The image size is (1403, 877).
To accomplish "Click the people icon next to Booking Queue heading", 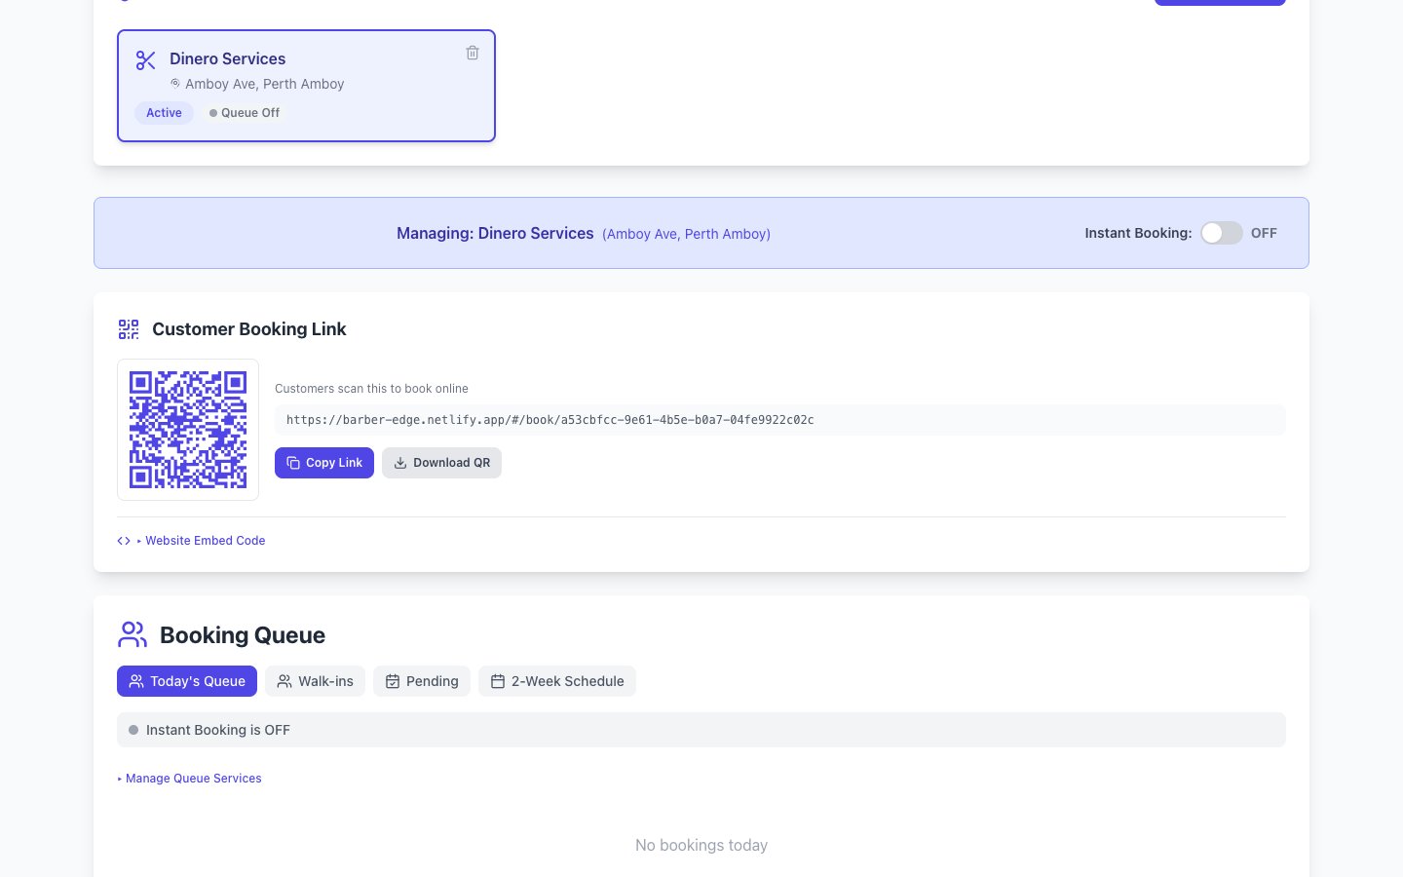I will tap(133, 633).
